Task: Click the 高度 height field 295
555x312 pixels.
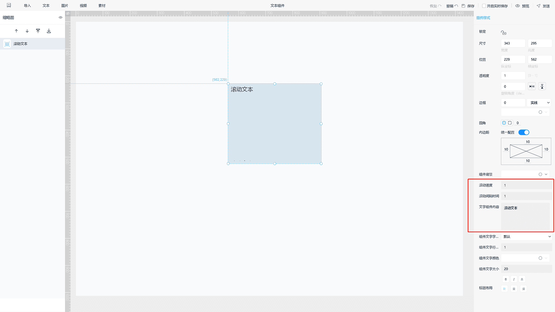Action: tap(540, 43)
